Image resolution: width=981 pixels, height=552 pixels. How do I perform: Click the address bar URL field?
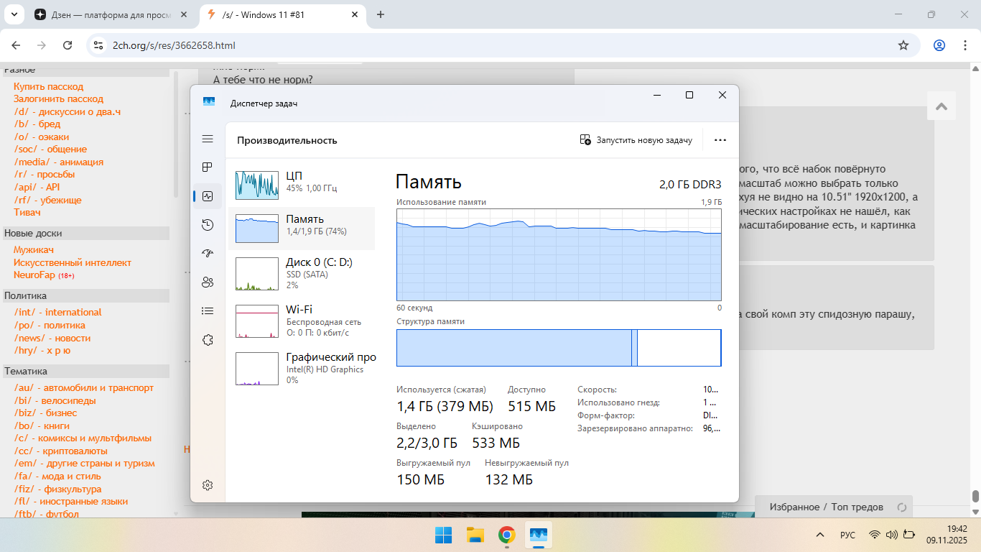(x=503, y=45)
